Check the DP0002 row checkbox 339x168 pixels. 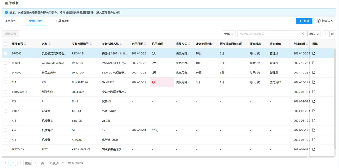tap(5, 73)
